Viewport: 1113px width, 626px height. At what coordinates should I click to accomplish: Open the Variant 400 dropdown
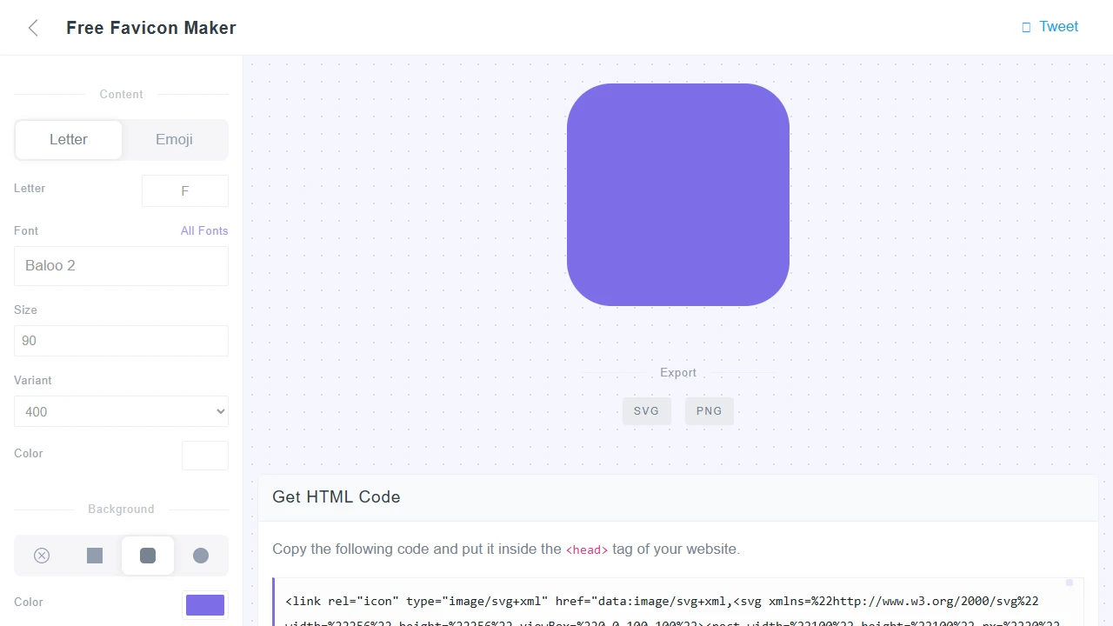pos(121,411)
